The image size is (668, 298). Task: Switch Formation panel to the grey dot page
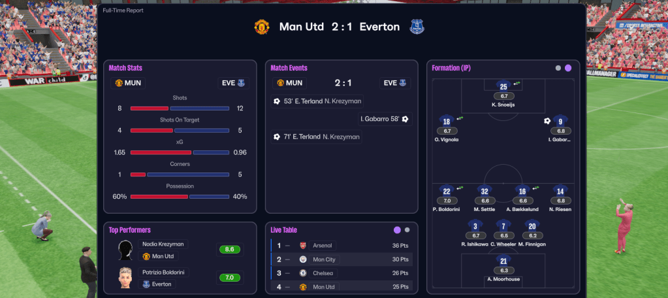(558, 68)
